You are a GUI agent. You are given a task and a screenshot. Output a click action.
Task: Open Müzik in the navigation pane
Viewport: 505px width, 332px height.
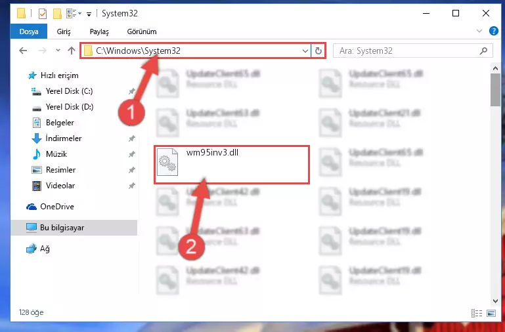click(x=56, y=154)
